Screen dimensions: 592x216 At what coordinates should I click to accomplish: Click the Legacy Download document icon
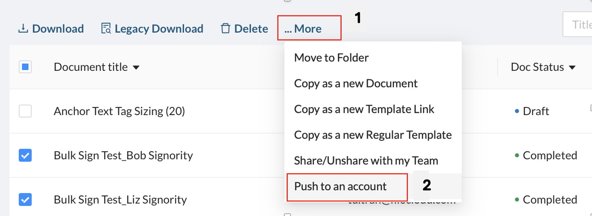[106, 29]
